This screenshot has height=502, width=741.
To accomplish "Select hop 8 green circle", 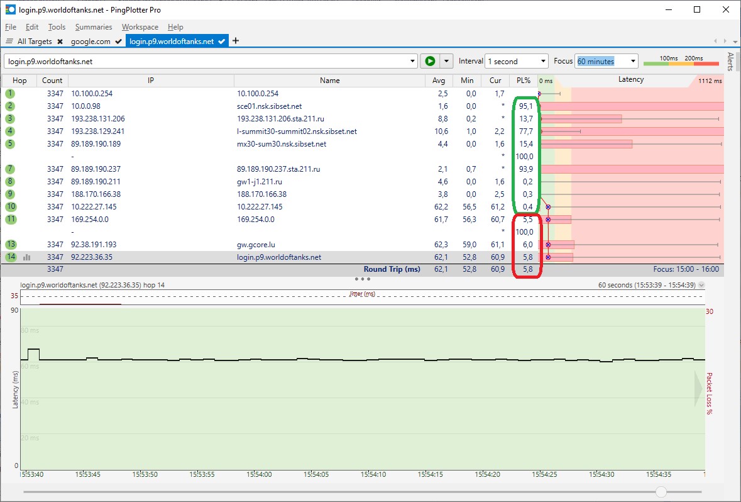I will click(10, 182).
